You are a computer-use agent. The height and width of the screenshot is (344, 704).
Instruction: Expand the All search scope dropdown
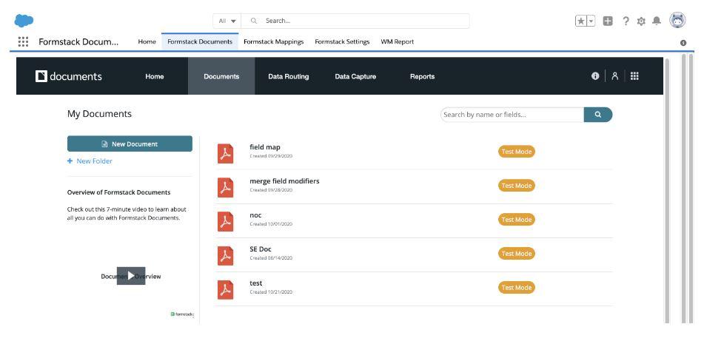(226, 21)
